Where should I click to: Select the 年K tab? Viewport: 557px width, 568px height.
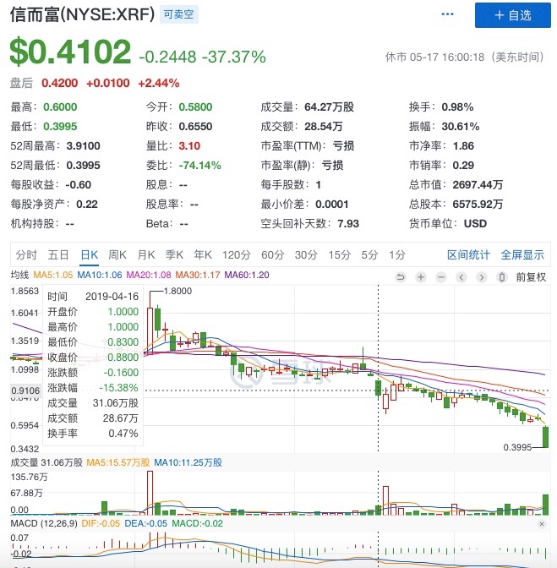click(x=203, y=255)
